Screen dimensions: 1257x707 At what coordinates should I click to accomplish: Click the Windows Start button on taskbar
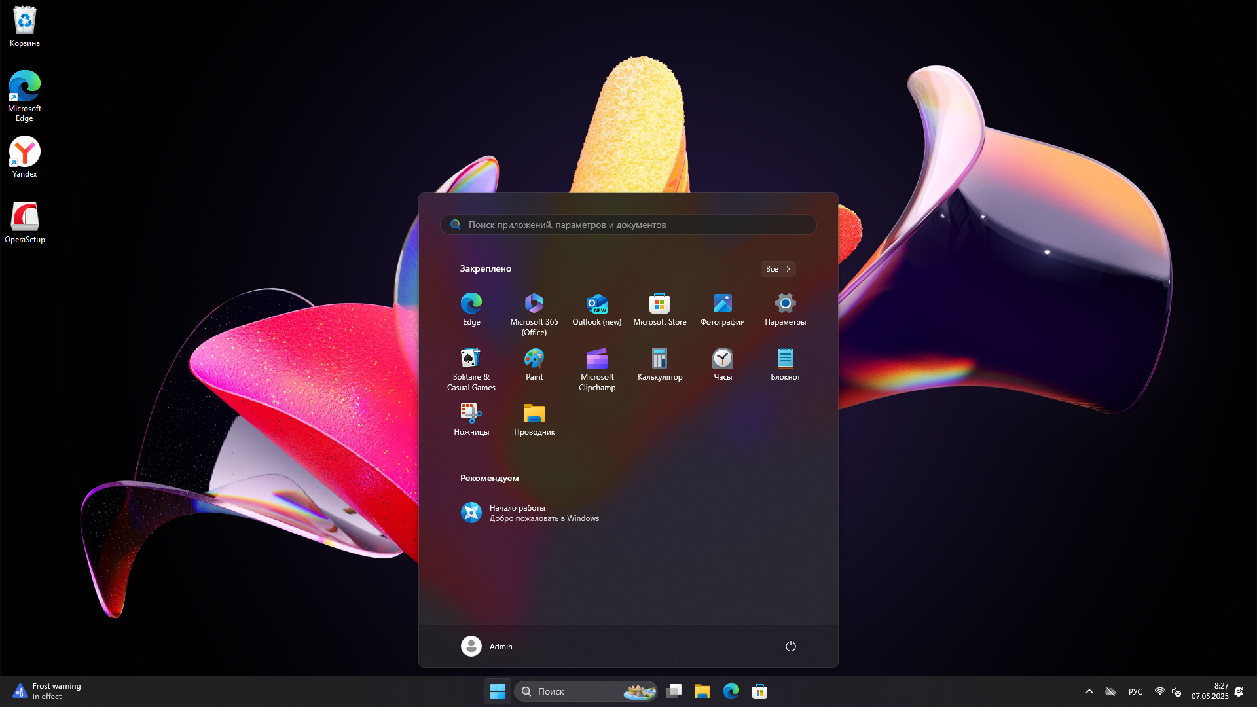click(498, 691)
